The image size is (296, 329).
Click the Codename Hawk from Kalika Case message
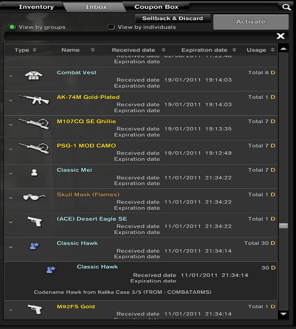[x=122, y=292]
